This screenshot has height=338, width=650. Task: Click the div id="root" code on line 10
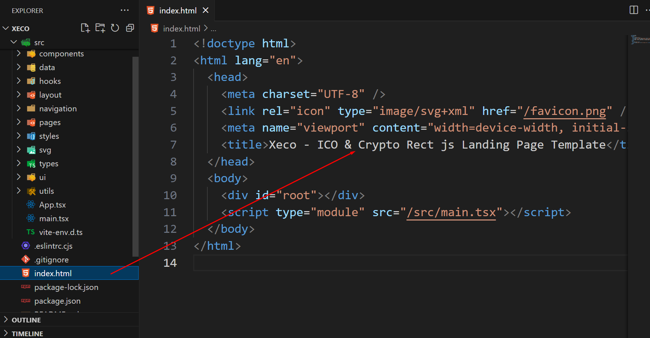293,195
